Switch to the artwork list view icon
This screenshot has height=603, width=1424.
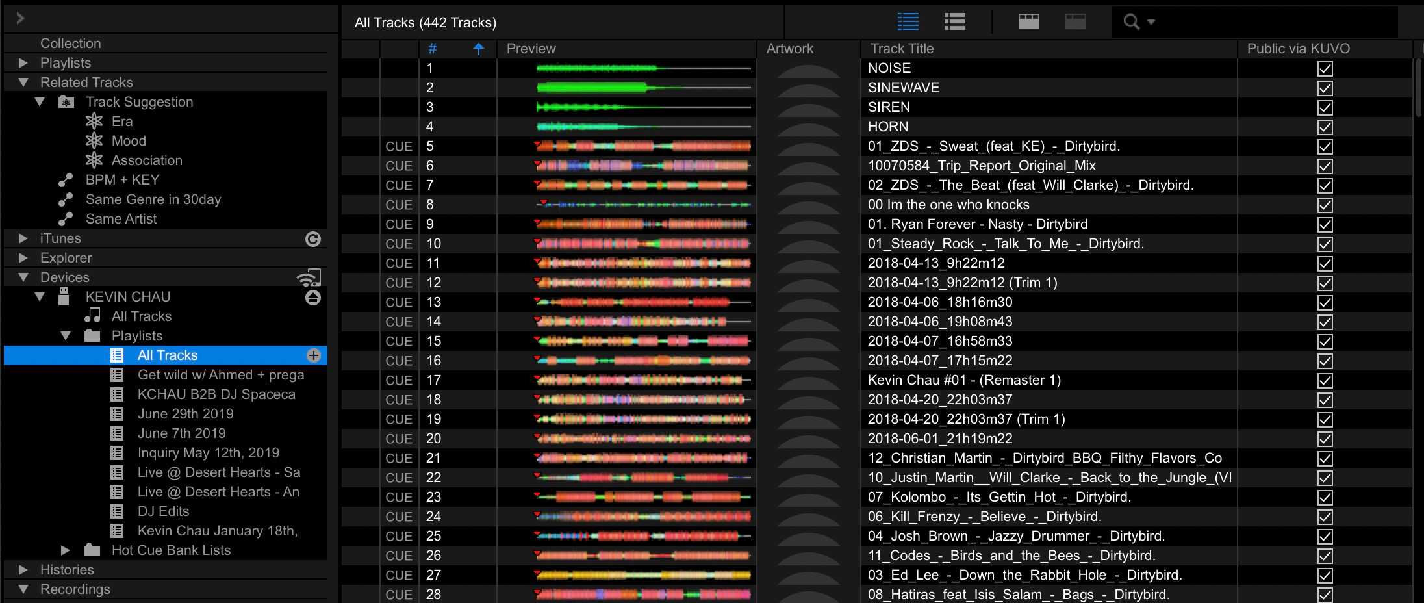pos(954,22)
